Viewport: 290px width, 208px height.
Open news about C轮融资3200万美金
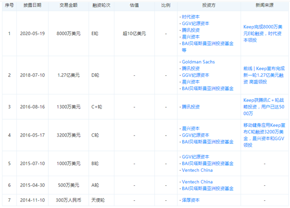point(263,135)
